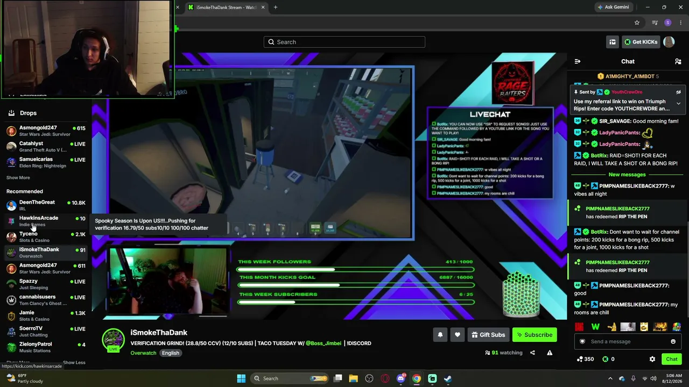Expand the pinned message chevron
The width and height of the screenshot is (689, 387).
[678, 103]
